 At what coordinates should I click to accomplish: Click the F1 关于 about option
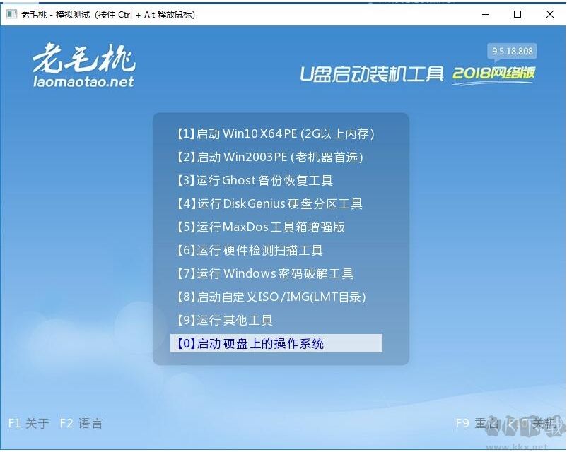tap(27, 423)
